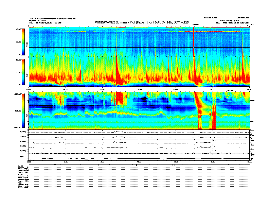
Task: Click the |B| magnetic field row label
Action: point(23,157)
